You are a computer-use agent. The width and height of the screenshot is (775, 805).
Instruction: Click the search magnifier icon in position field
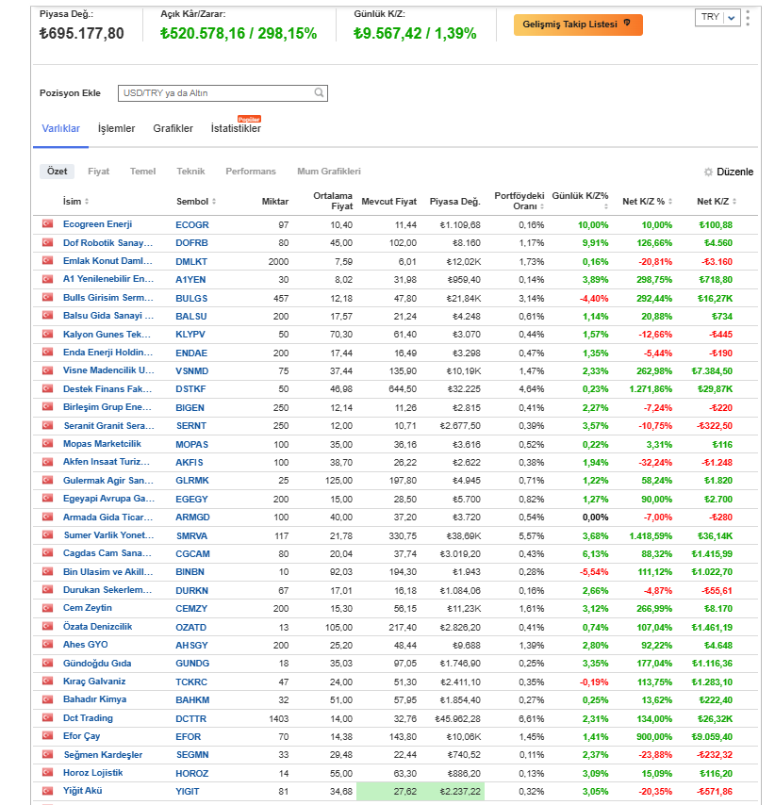click(319, 92)
